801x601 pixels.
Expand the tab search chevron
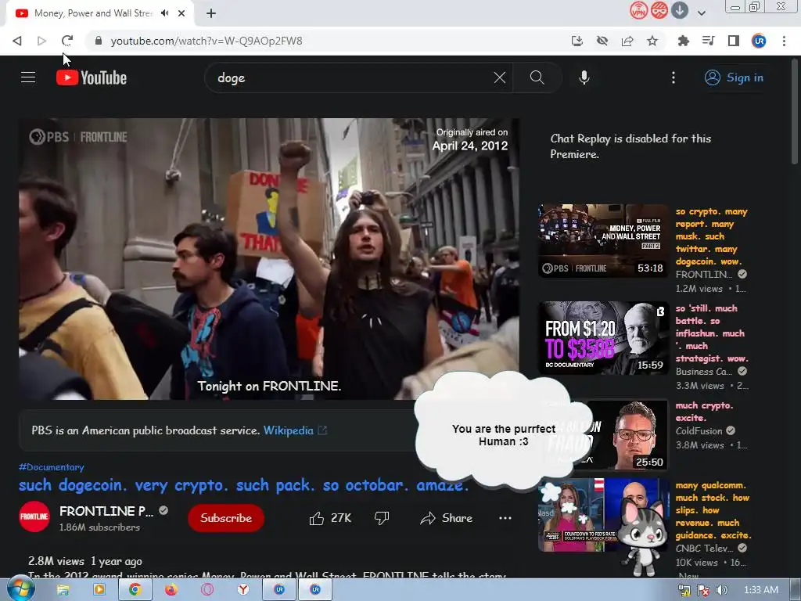click(702, 13)
